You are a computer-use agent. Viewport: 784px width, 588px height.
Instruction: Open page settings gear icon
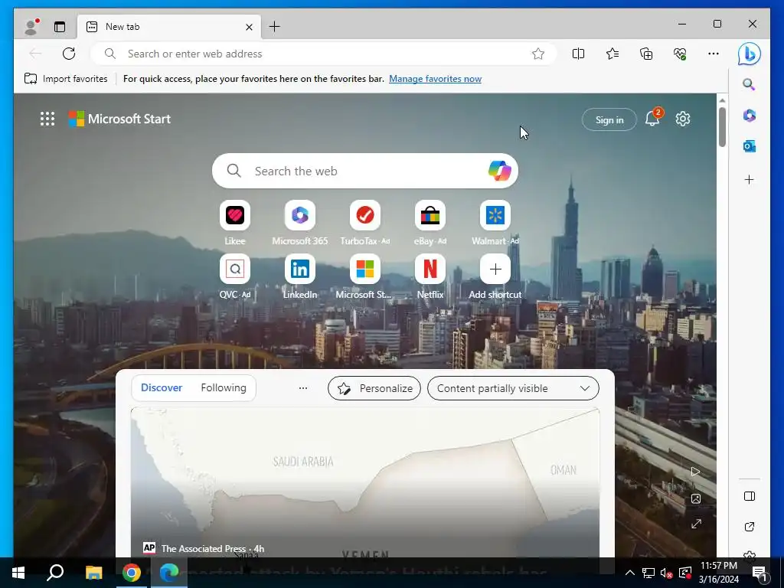tap(682, 119)
